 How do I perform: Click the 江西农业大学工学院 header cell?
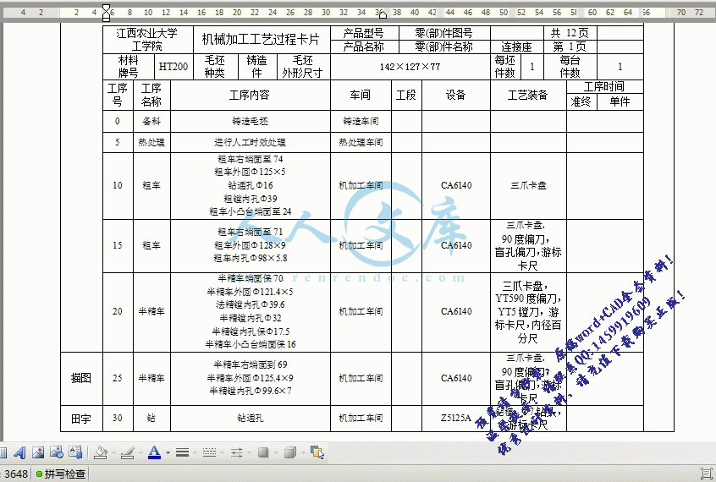[x=147, y=40]
